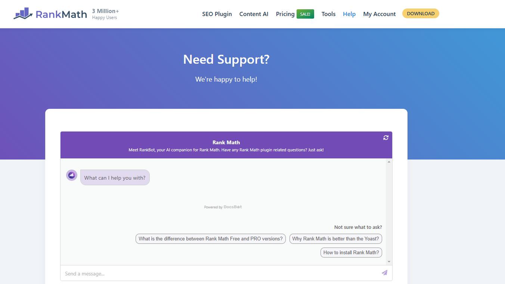Open the 'Powered by DocsBot' link

[x=223, y=207]
